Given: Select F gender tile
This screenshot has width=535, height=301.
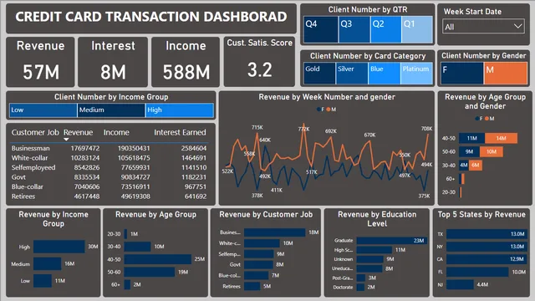Looking at the screenshot, I should coord(462,73).
